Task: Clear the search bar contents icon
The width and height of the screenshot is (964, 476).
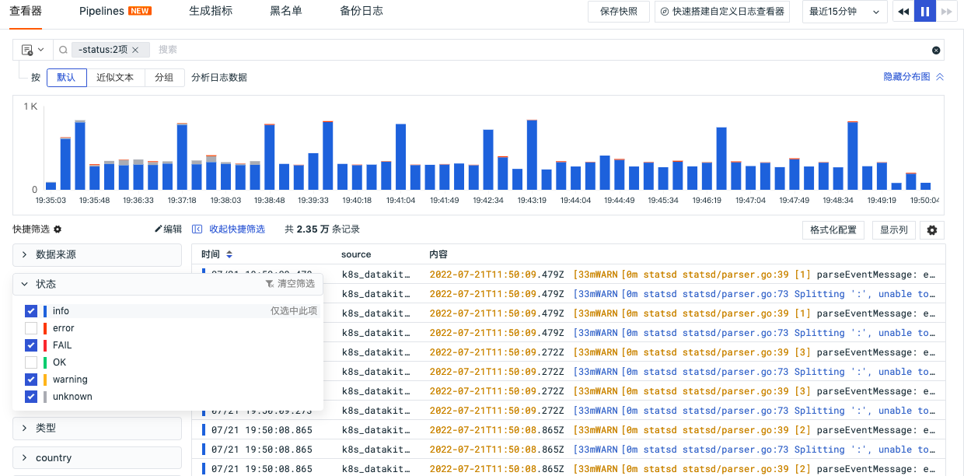Action: coord(936,50)
